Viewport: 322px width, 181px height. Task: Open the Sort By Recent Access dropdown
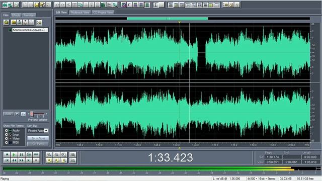(46, 131)
